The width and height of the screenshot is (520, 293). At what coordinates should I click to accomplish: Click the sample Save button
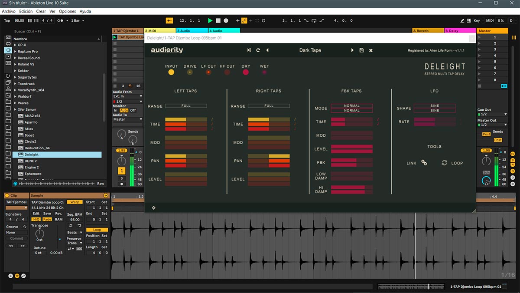point(47,214)
